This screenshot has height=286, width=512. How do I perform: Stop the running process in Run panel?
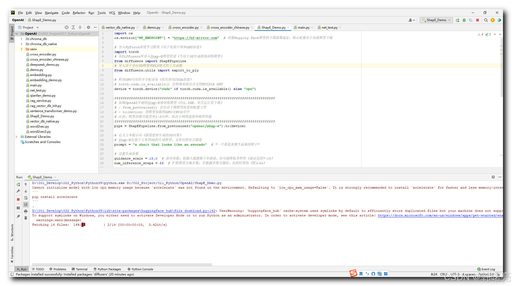pos(18,199)
